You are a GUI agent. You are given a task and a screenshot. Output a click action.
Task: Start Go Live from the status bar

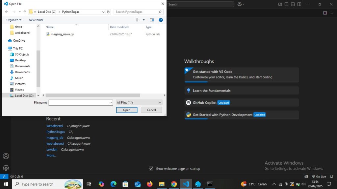320,176
